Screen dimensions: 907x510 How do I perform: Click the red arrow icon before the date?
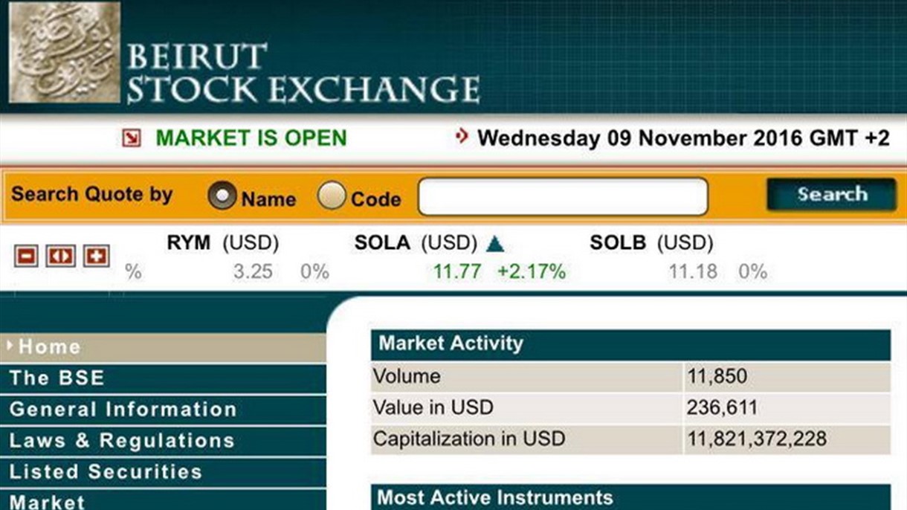pos(462,136)
